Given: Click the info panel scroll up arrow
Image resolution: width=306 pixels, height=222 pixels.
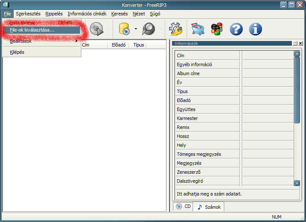Looking at the screenshot, I should click(297, 54).
